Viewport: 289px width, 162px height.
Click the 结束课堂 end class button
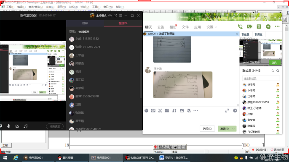pyautogui.click(x=55, y=126)
